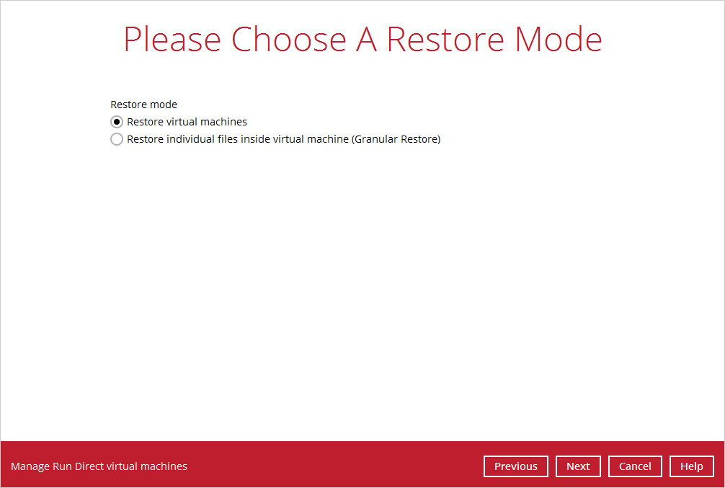Choose the Granular Restore radio button
The height and width of the screenshot is (488, 725).
(x=117, y=139)
